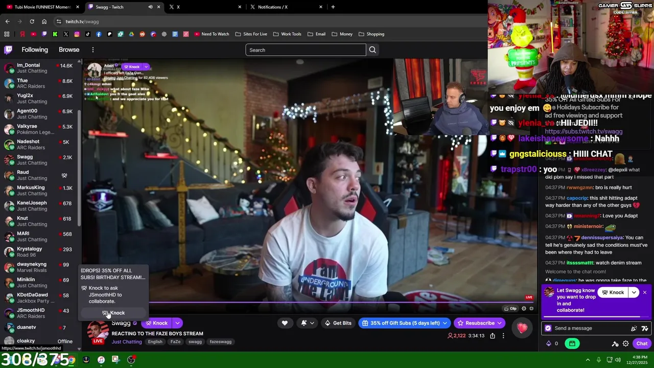
Task: Click the Twitch search magnifier button
Action: pos(372,50)
